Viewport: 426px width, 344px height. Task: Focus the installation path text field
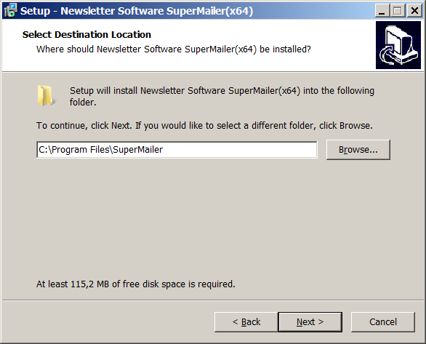(177, 150)
